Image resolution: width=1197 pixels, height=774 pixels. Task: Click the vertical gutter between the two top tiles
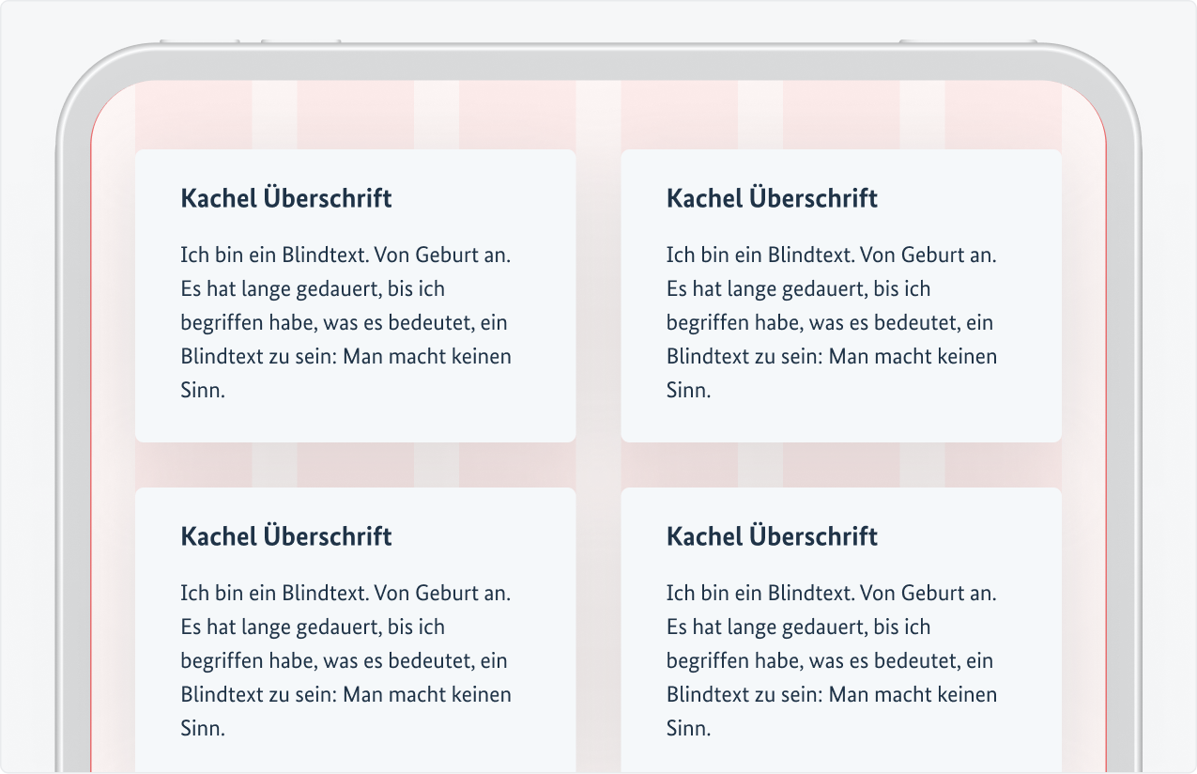coord(598,295)
